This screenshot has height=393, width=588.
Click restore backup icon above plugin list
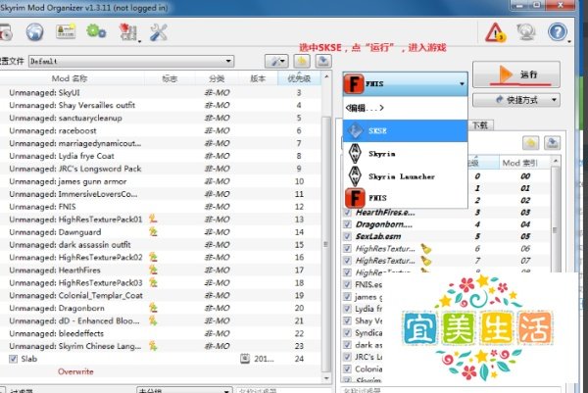pyautogui.click(x=530, y=143)
